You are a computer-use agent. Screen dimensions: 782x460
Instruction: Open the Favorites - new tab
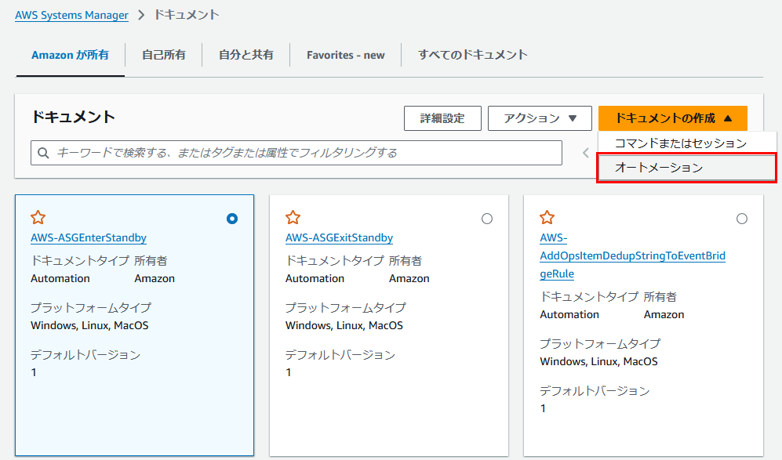point(346,55)
